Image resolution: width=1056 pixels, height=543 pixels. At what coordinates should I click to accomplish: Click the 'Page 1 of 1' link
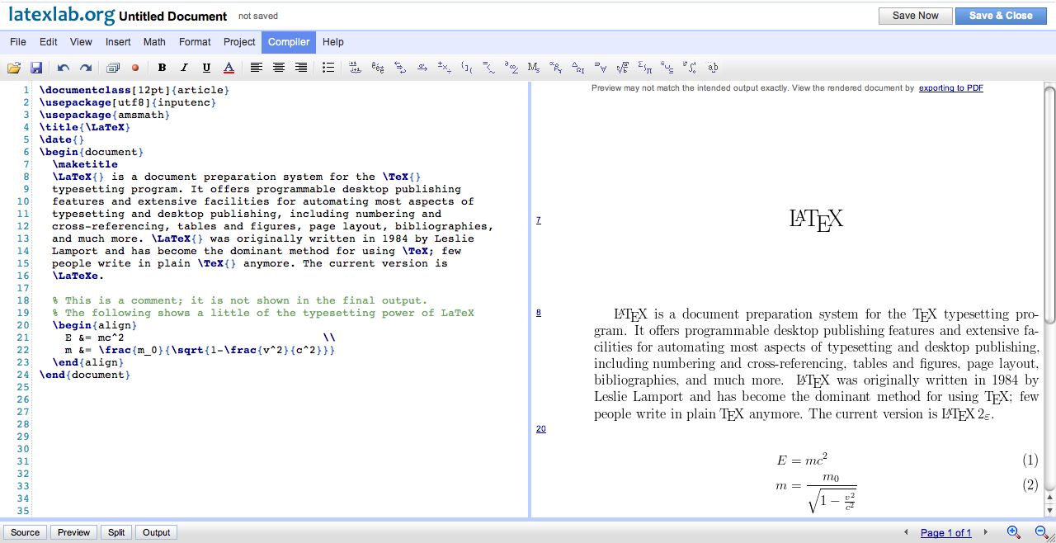pyautogui.click(x=946, y=533)
